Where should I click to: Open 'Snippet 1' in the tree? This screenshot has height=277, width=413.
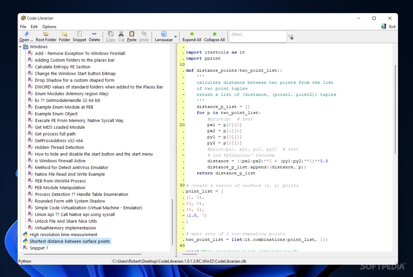click(x=39, y=248)
